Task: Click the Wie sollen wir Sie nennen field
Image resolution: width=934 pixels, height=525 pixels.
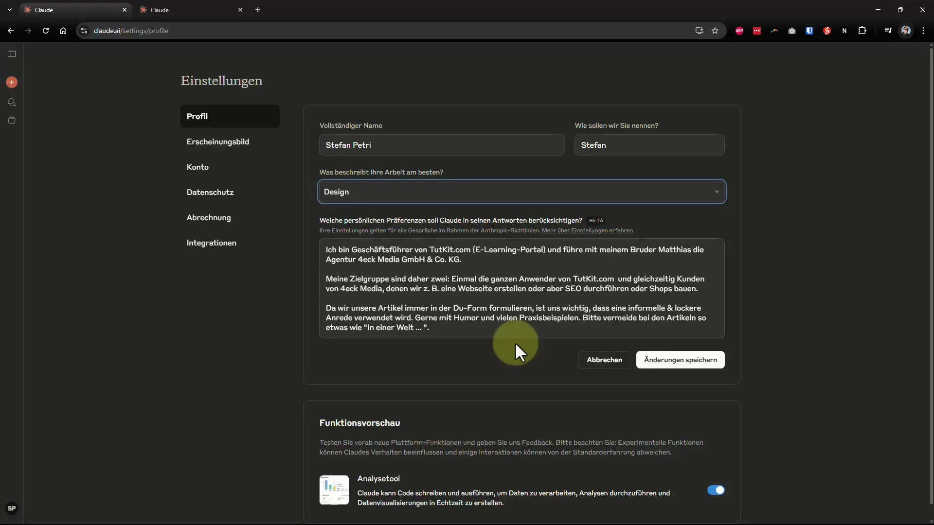Action: click(649, 145)
